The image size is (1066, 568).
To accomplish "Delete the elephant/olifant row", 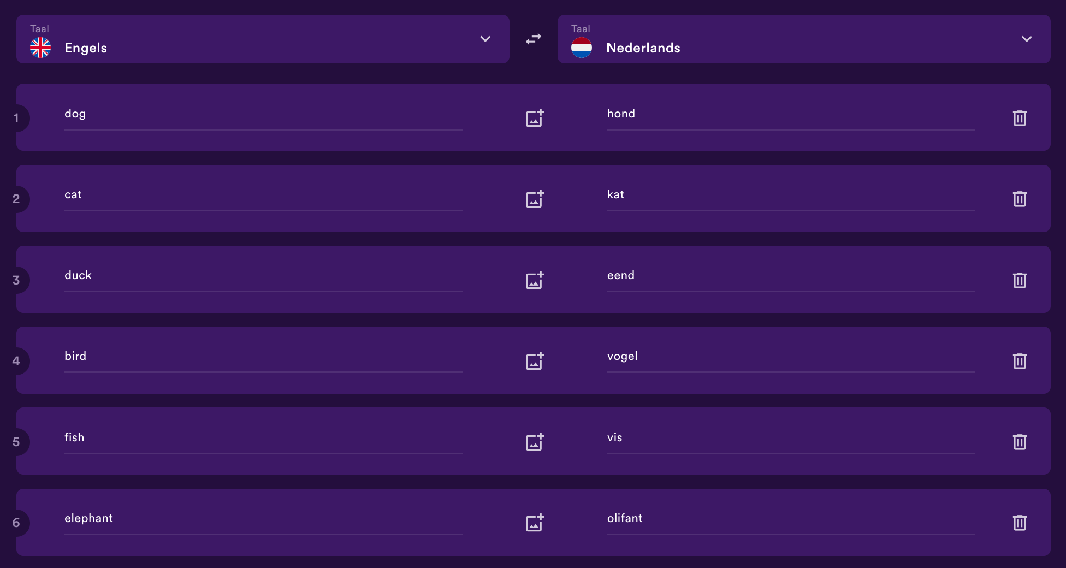I will pyautogui.click(x=1020, y=523).
